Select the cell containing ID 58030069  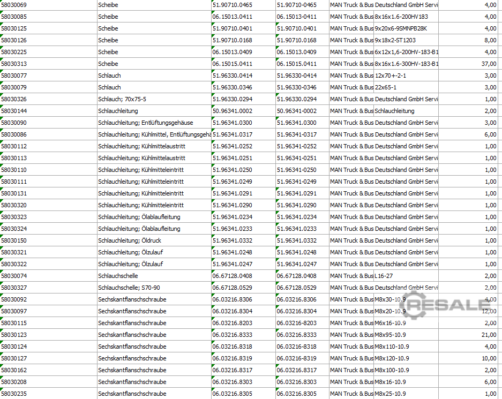(48, 5)
